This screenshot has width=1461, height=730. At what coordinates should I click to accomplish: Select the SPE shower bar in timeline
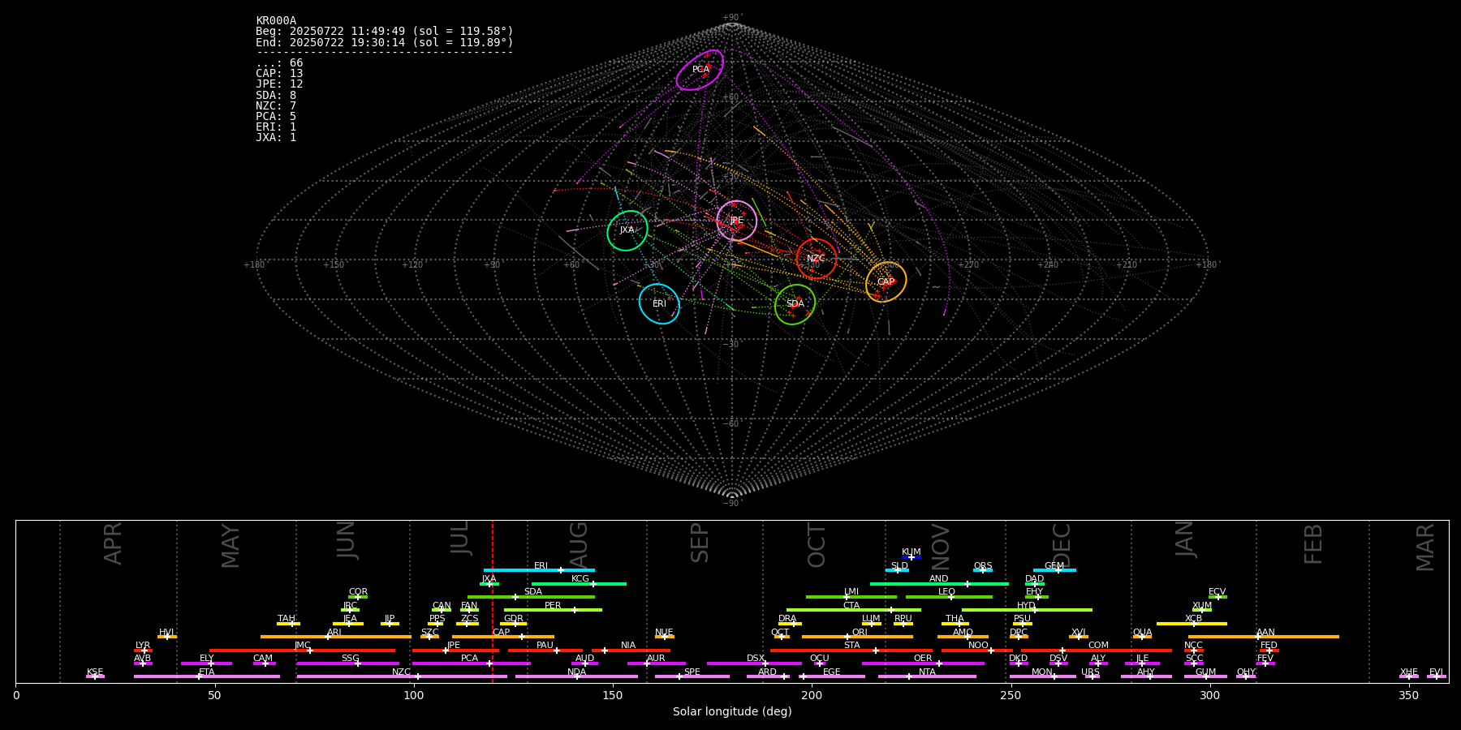[692, 676]
